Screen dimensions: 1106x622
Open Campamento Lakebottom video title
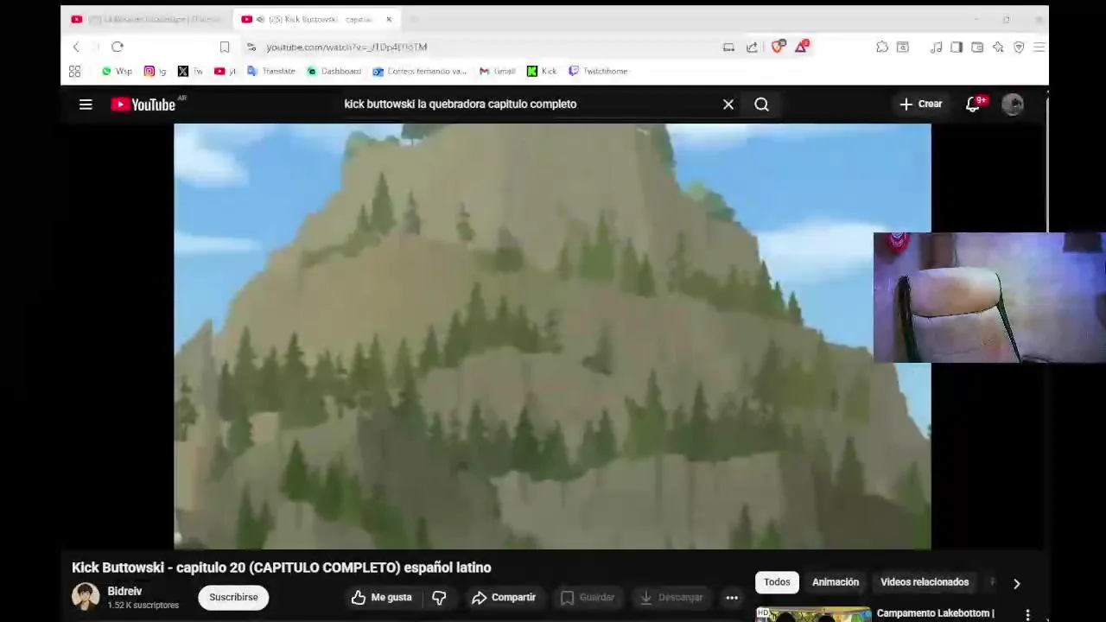935,613
